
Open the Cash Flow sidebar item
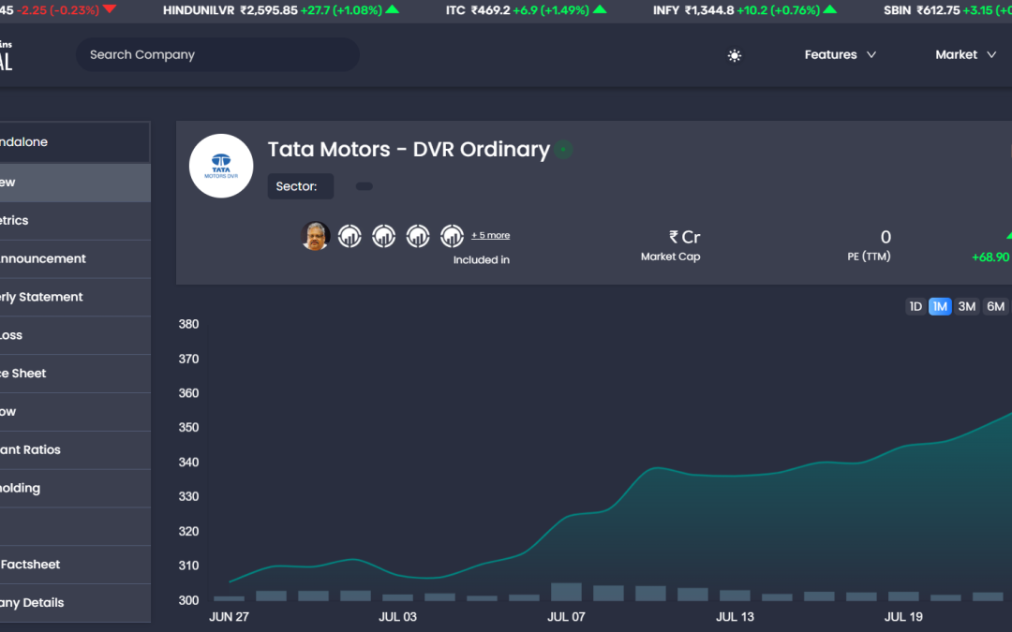(x=75, y=412)
